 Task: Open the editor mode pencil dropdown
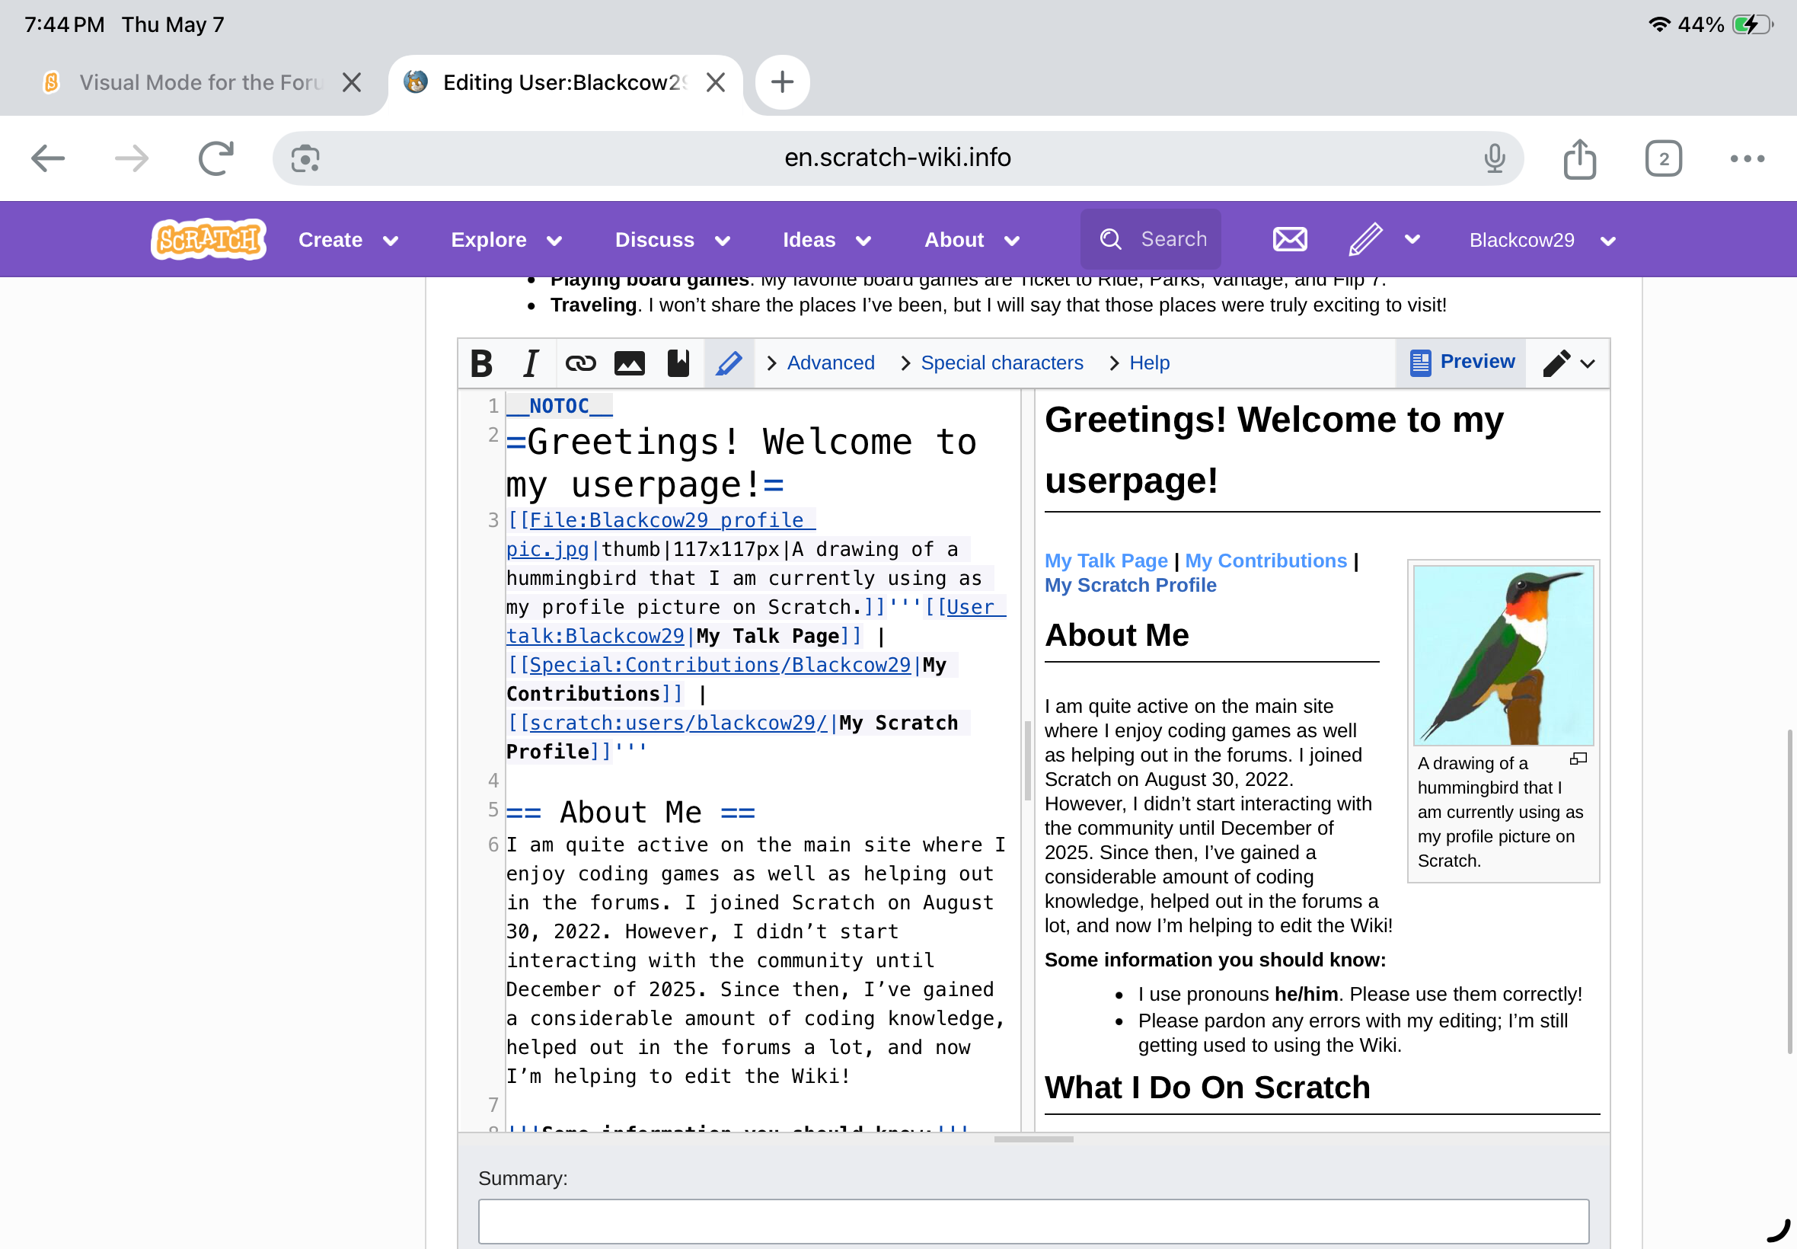point(1569,363)
